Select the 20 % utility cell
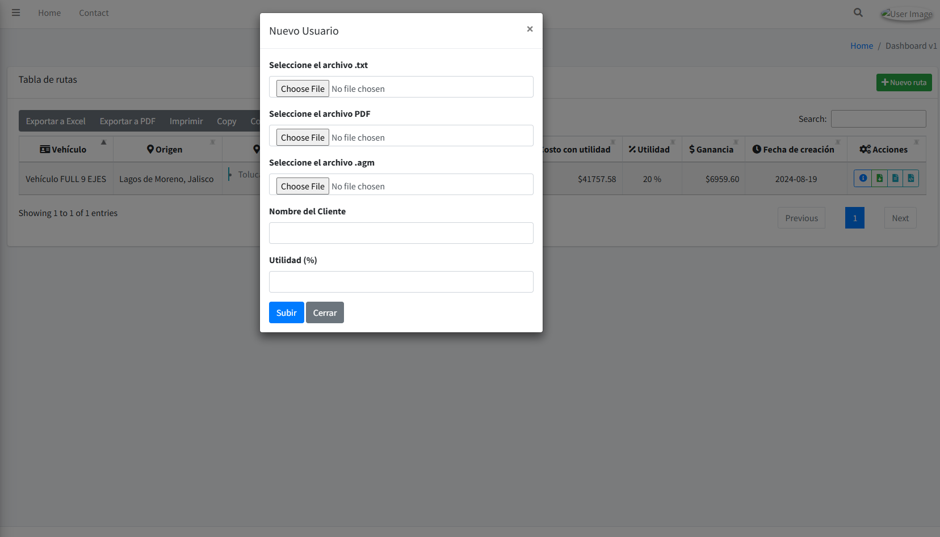 click(652, 179)
